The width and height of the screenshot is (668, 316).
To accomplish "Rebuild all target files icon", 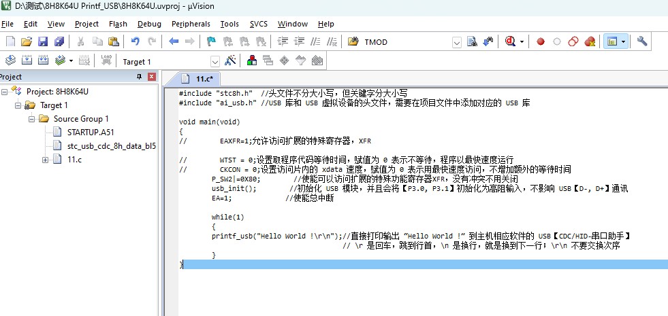I will (x=43, y=60).
